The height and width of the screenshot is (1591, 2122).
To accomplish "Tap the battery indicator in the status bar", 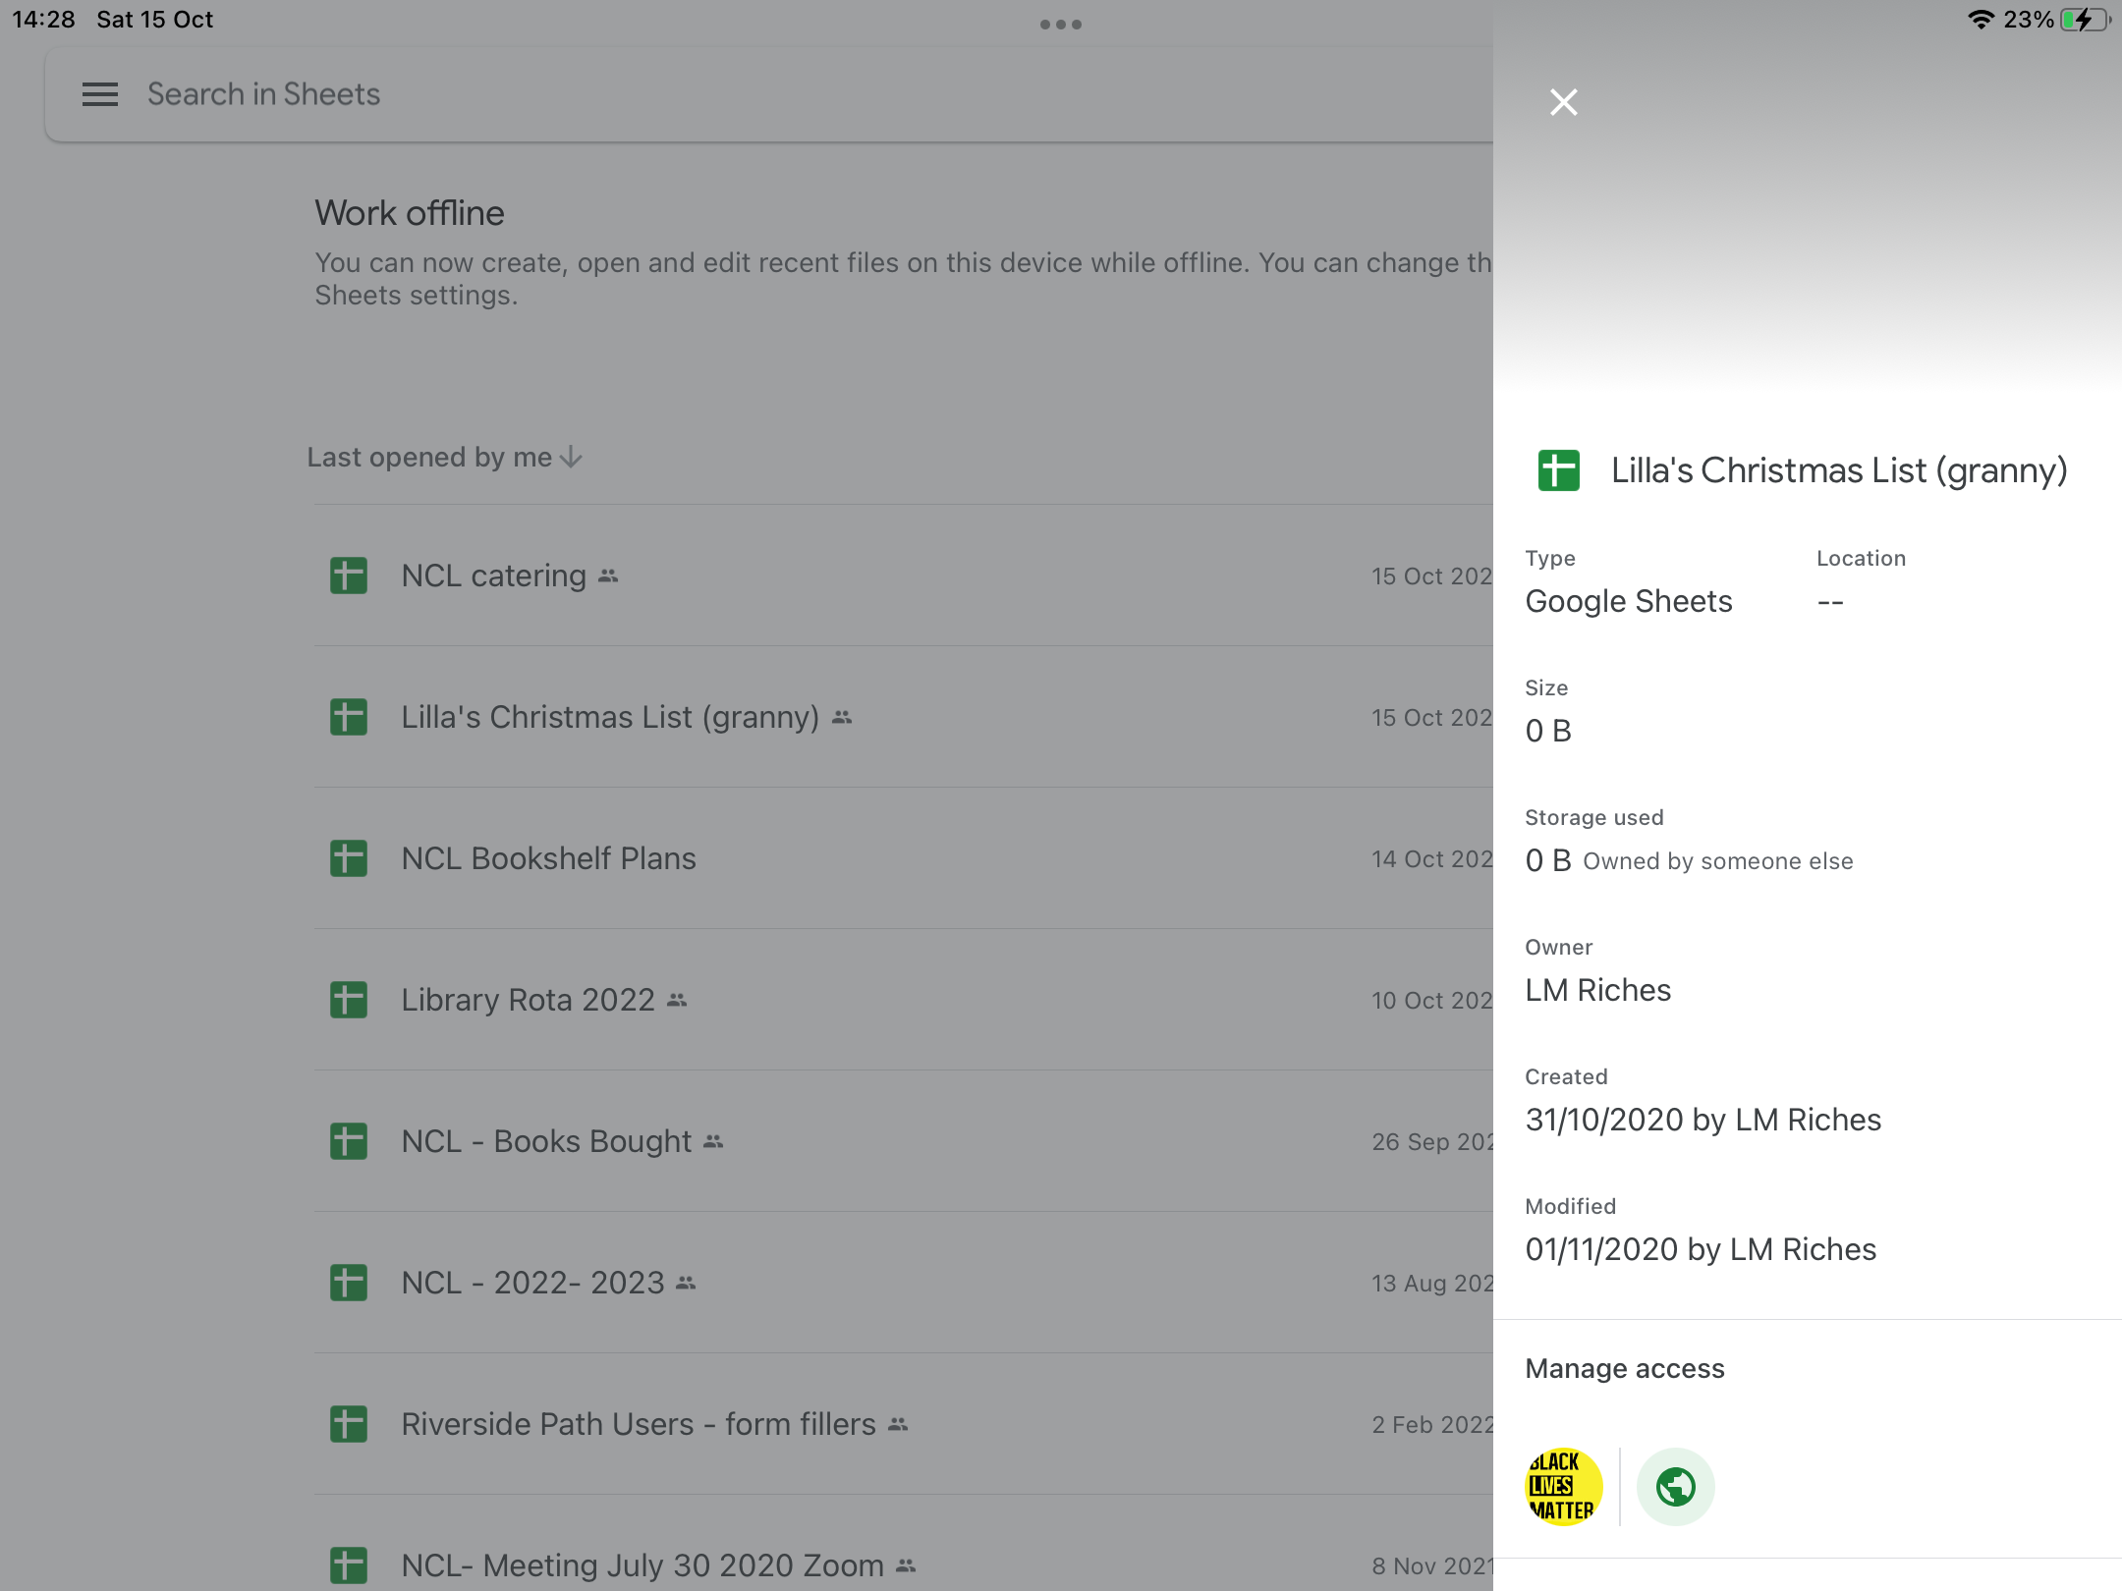I will [x=2081, y=19].
